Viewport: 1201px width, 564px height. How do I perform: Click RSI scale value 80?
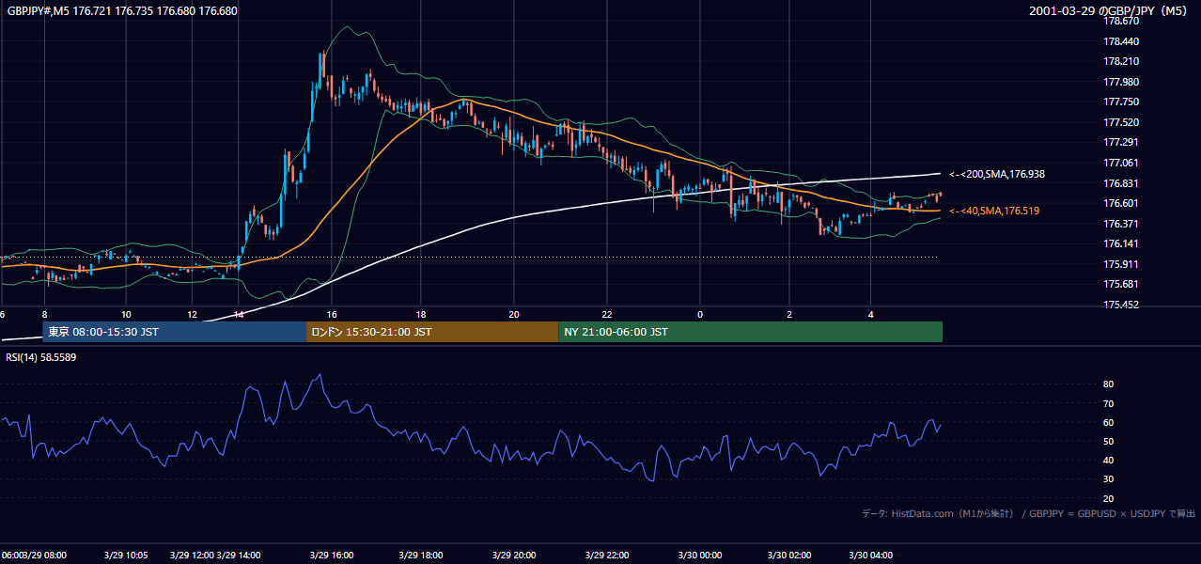click(1109, 384)
